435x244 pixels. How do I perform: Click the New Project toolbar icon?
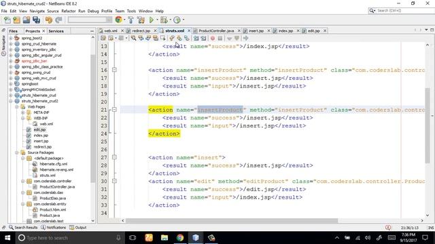point(17,20)
